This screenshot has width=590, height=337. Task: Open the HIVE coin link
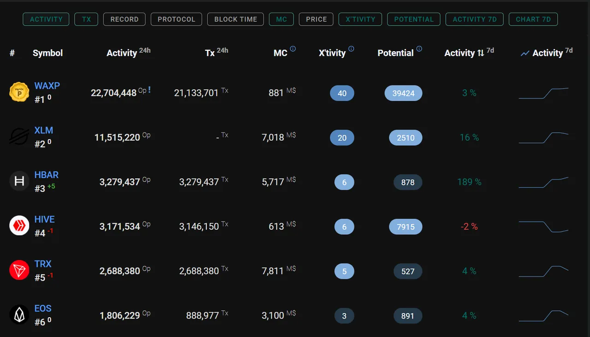point(45,219)
